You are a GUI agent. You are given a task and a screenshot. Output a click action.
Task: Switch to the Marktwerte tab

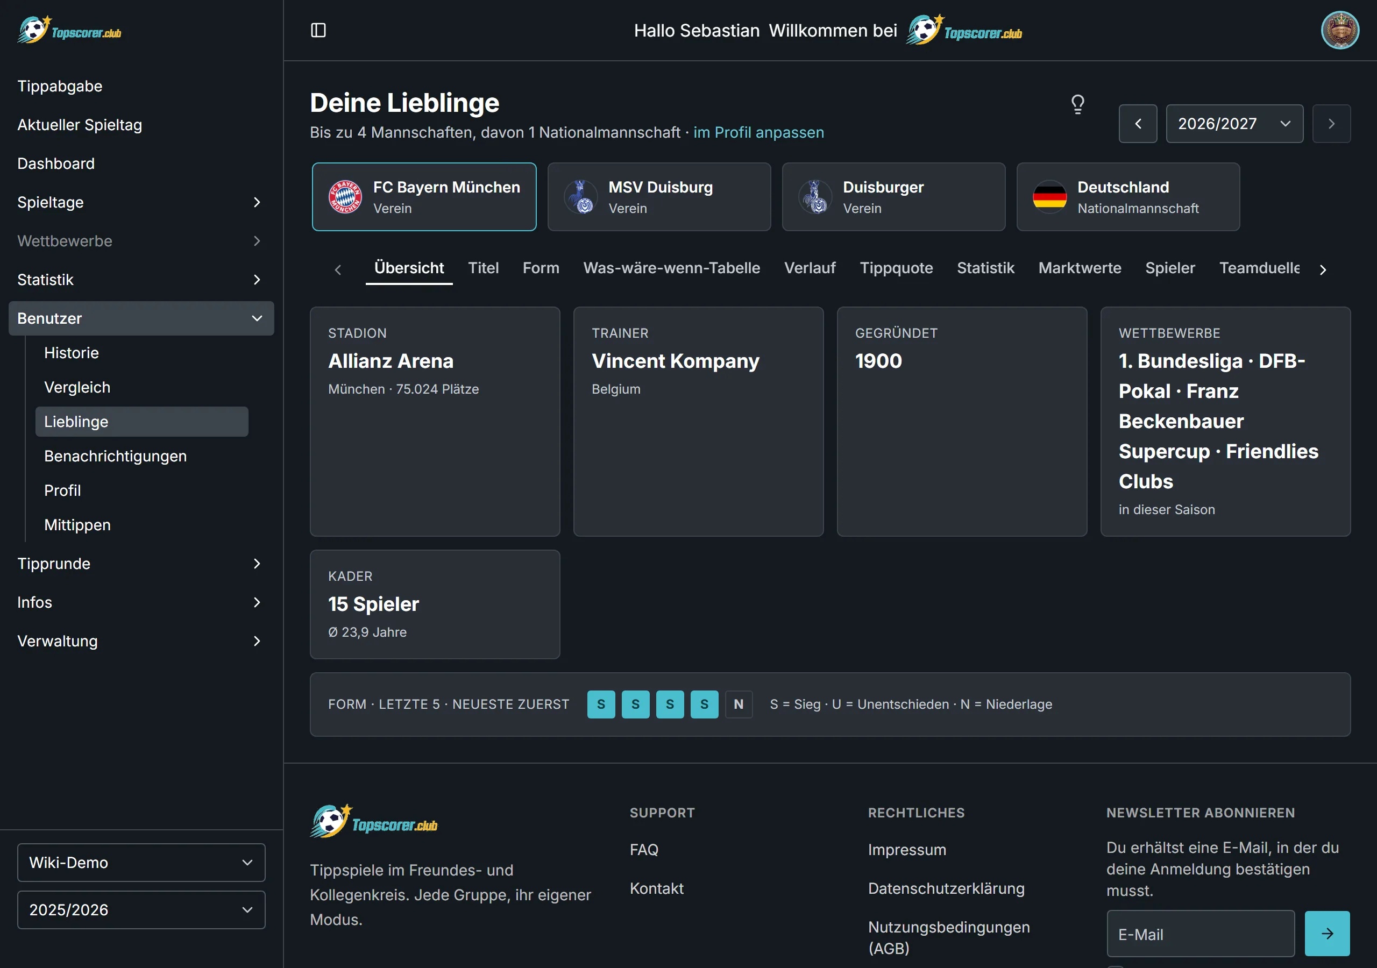click(x=1080, y=268)
